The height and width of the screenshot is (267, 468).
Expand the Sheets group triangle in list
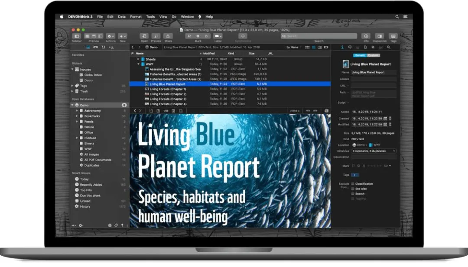[139, 59]
